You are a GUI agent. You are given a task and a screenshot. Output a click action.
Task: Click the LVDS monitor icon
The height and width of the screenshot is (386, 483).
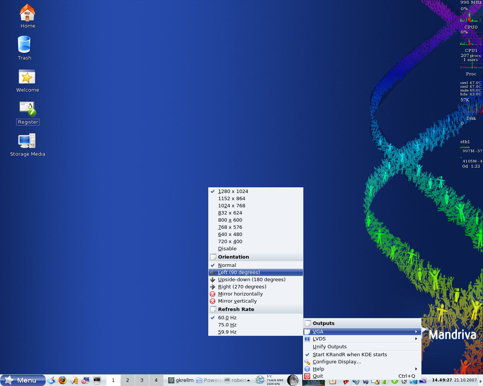pos(307,339)
